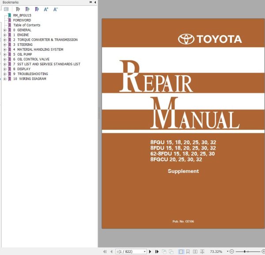Expand 2 TORQUE CONVERTER & TRANSMISSION bookmark
This screenshot has width=265, height=255.
point(5,40)
